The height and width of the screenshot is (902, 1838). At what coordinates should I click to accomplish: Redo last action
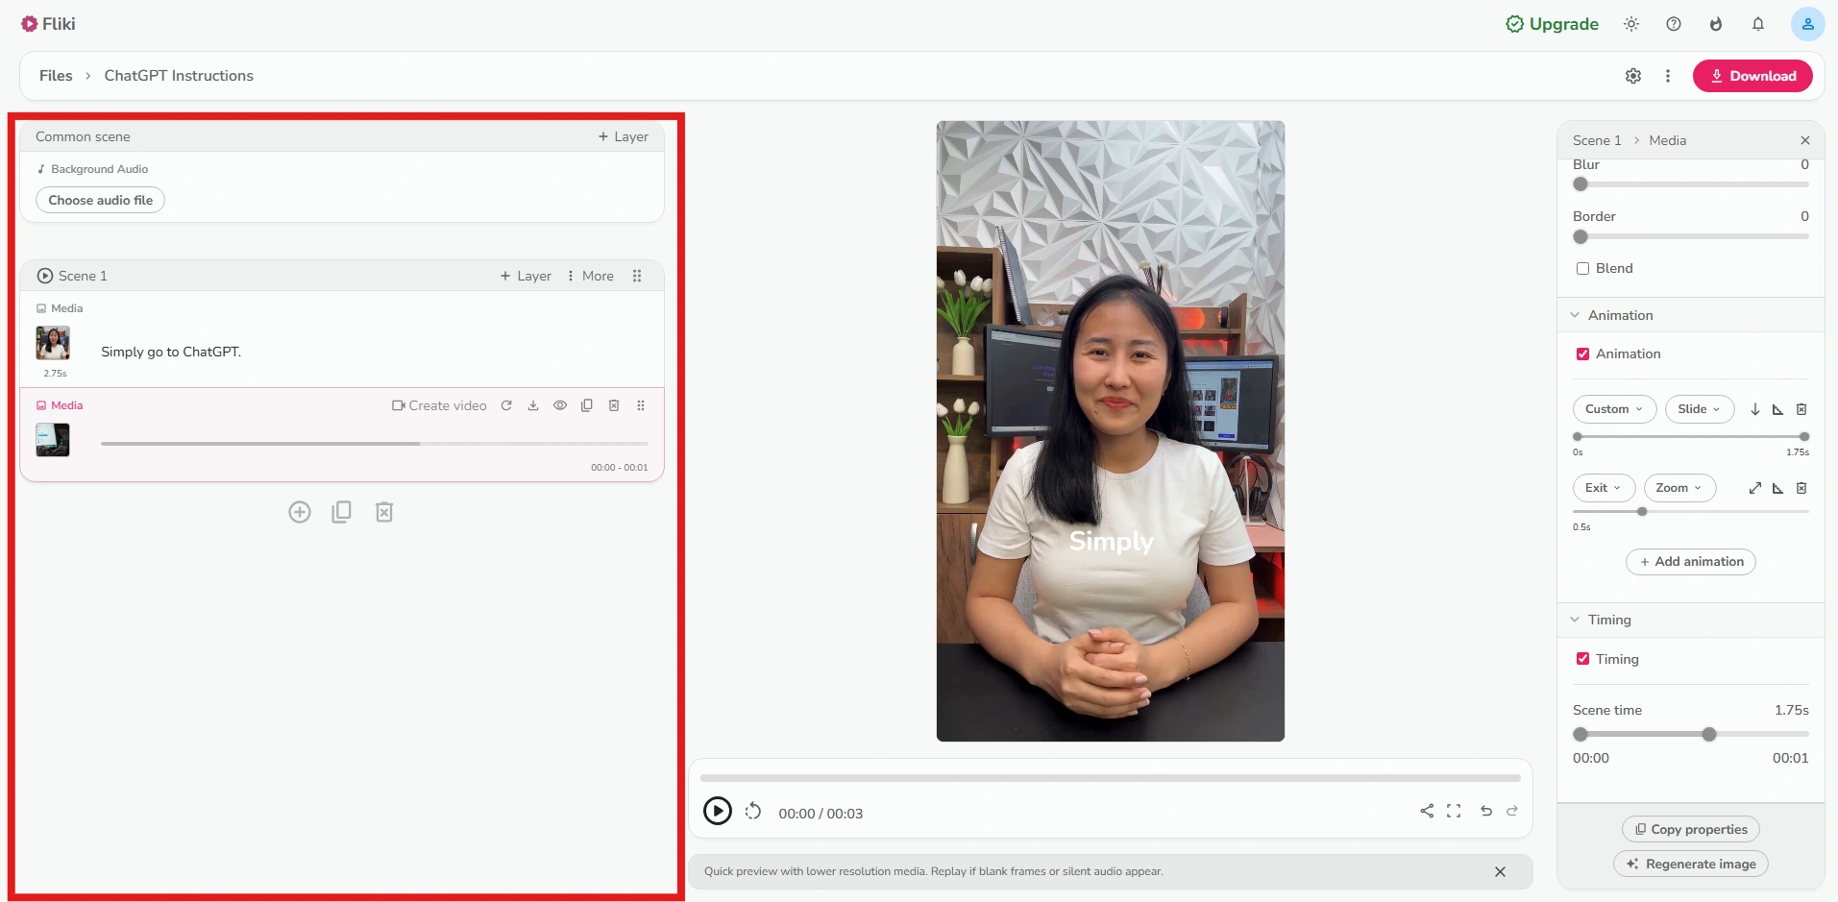click(1512, 811)
